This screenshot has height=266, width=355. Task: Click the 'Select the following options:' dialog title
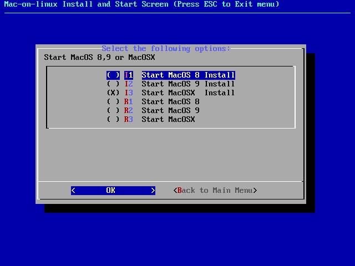coord(166,49)
